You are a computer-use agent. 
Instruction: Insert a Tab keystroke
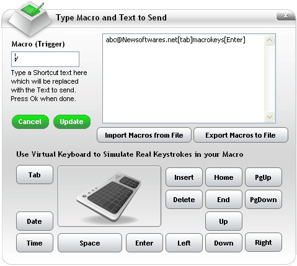(35, 175)
